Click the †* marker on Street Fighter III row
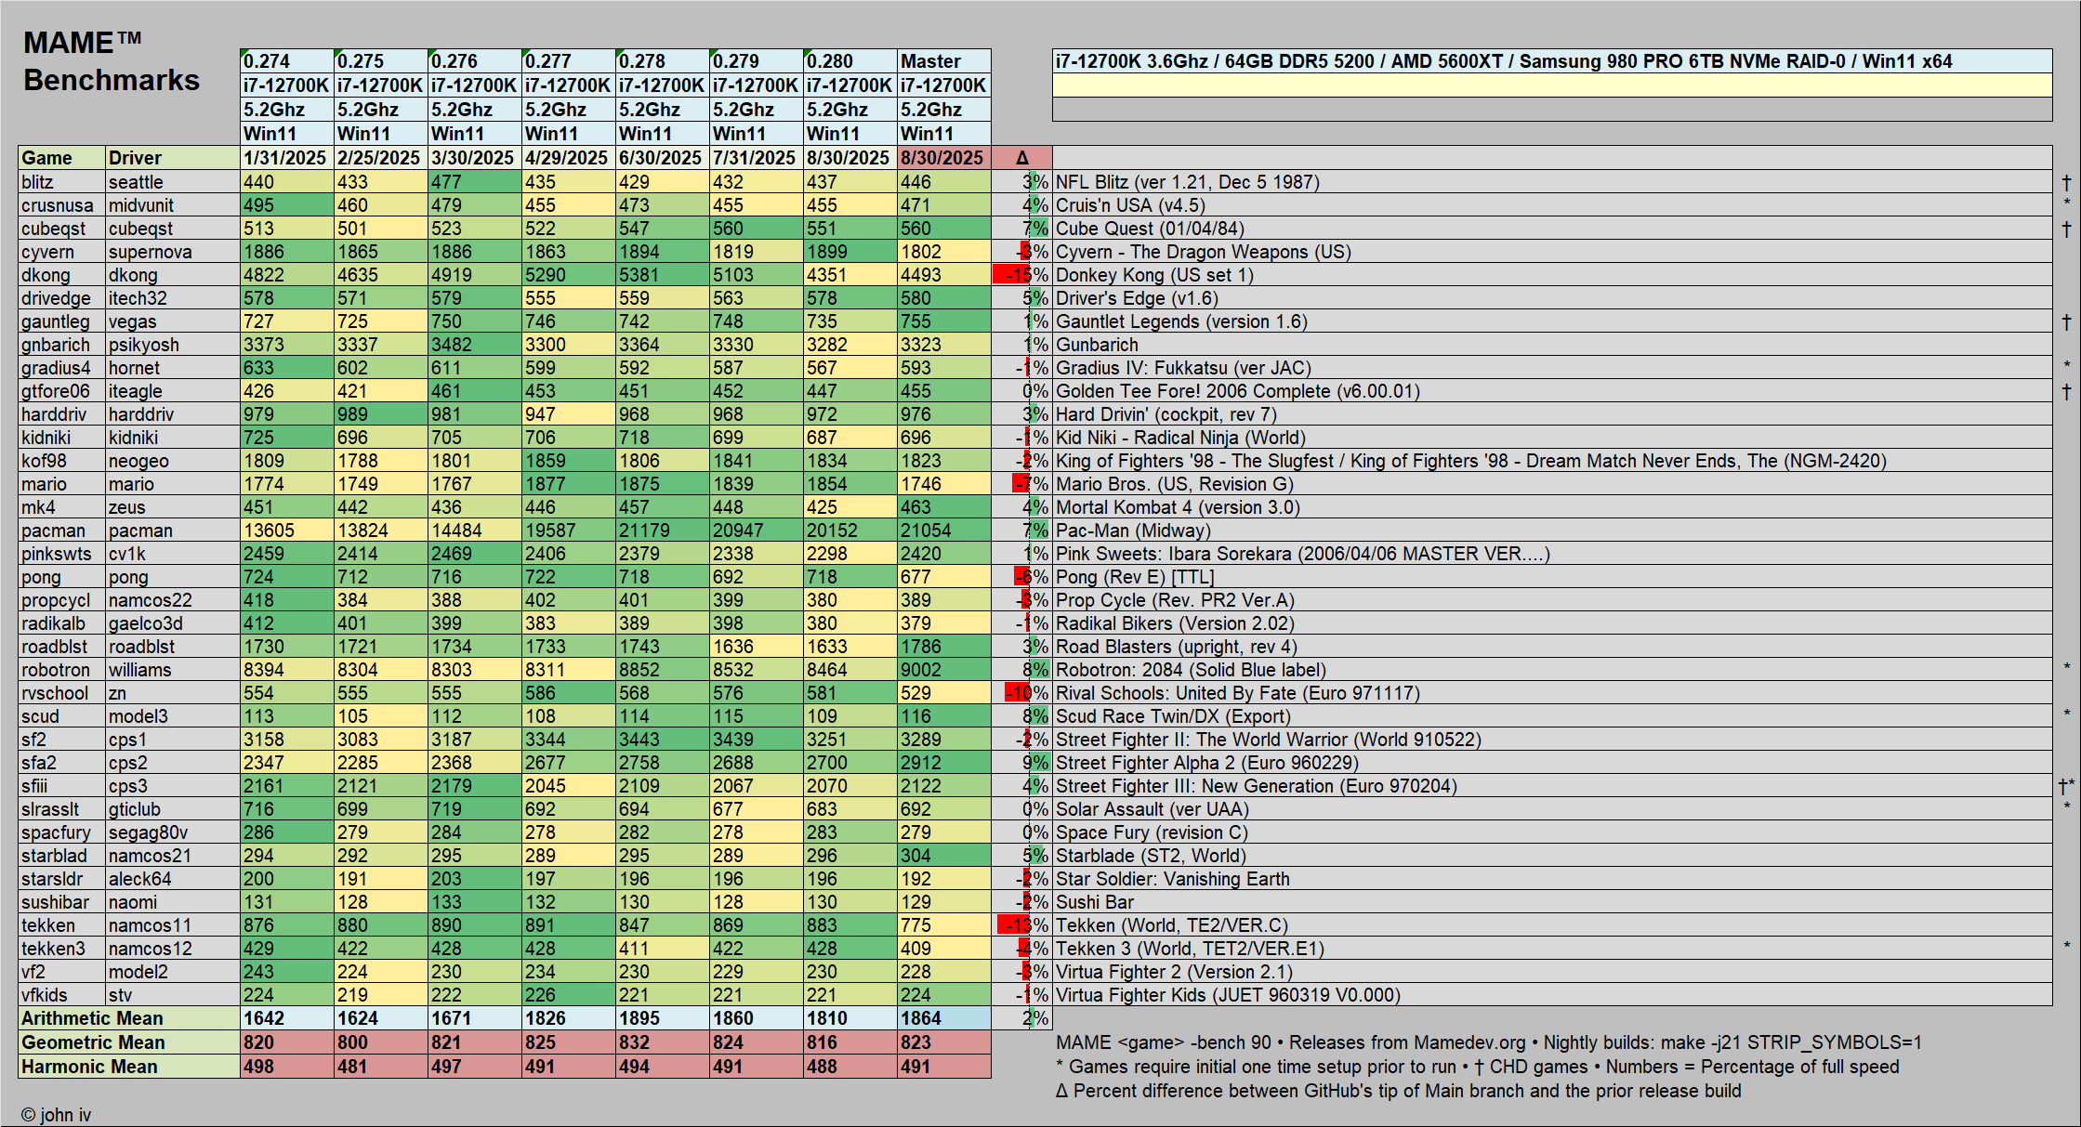Screen dimensions: 2081x1127 [x=2066, y=786]
